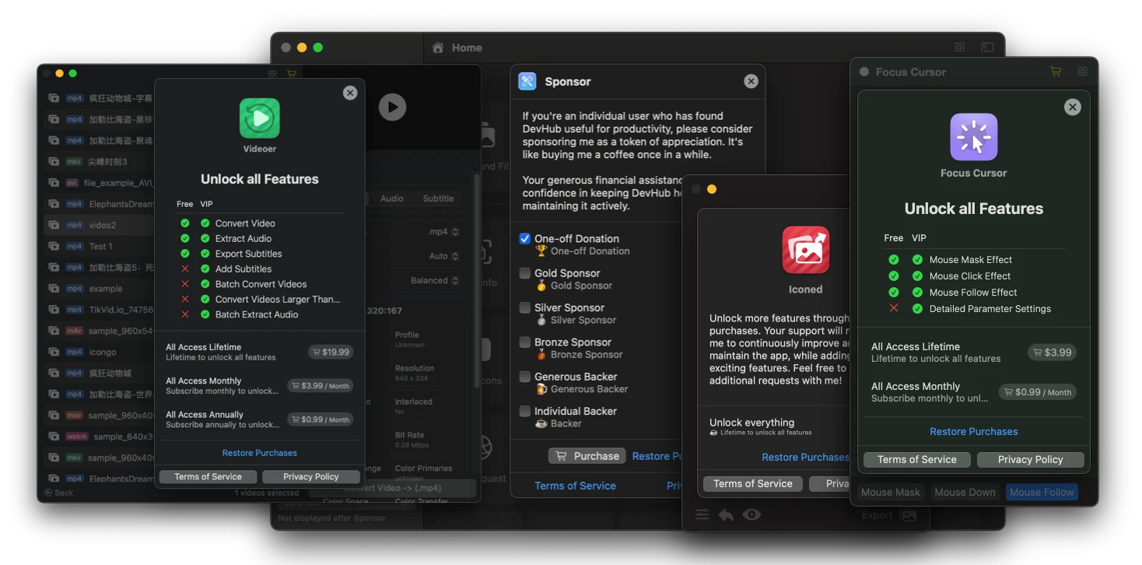Open the yellow cart icon in Videoer's title bar
This screenshot has width=1142, height=565.
292,74
